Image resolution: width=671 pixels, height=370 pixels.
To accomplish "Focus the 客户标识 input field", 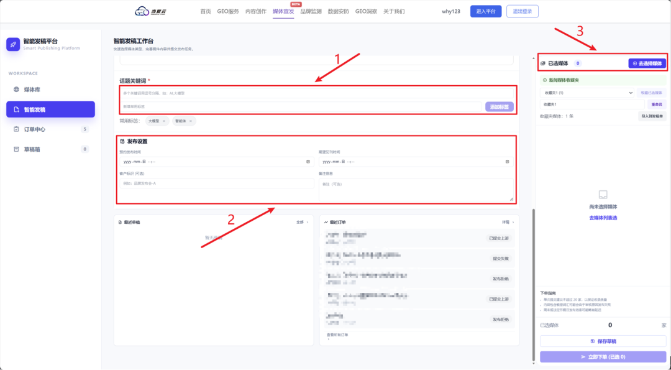I will 217,183.
